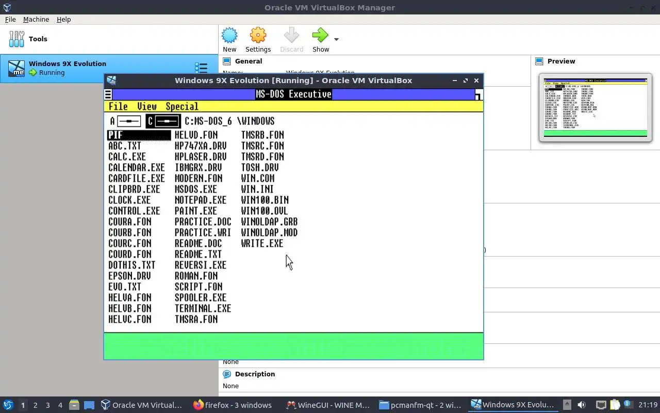This screenshot has width=660, height=413.
Task: Select WINOLDAP.GRB in file list
Action: pyautogui.click(x=270, y=221)
